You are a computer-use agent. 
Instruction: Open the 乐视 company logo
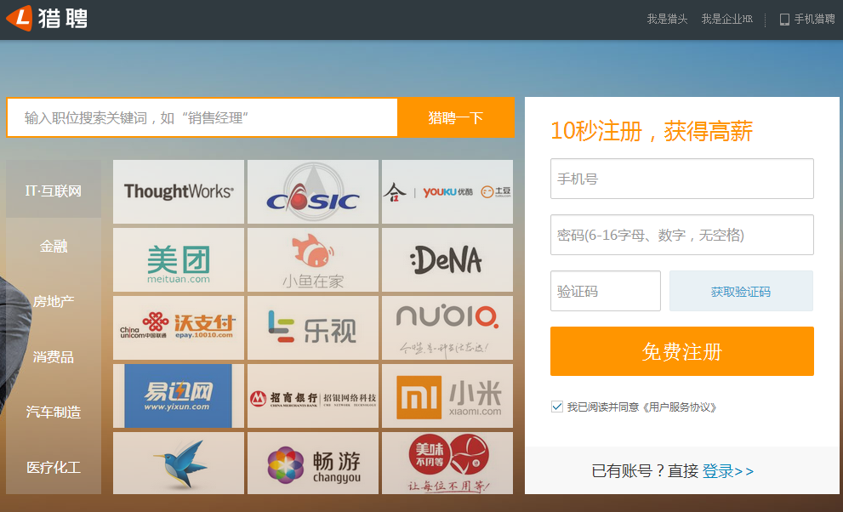313,327
